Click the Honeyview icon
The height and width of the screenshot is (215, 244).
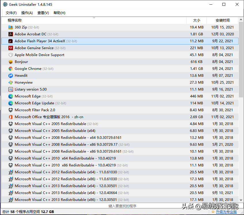tap(11, 82)
